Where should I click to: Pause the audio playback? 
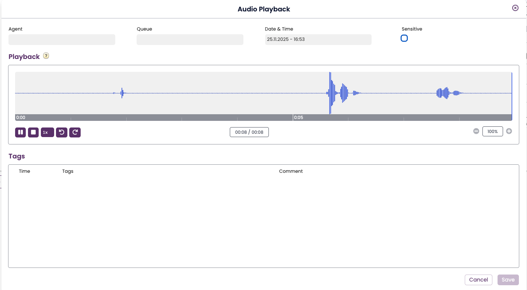(x=20, y=132)
